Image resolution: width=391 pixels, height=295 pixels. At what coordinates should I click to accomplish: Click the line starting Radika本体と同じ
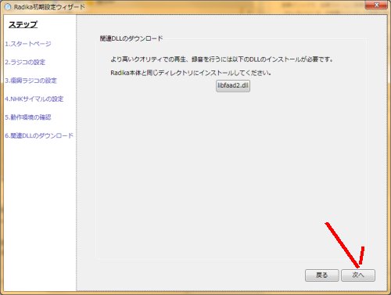[x=191, y=73]
